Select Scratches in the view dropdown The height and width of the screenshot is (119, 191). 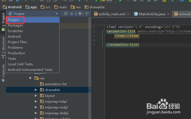tap(33, 31)
